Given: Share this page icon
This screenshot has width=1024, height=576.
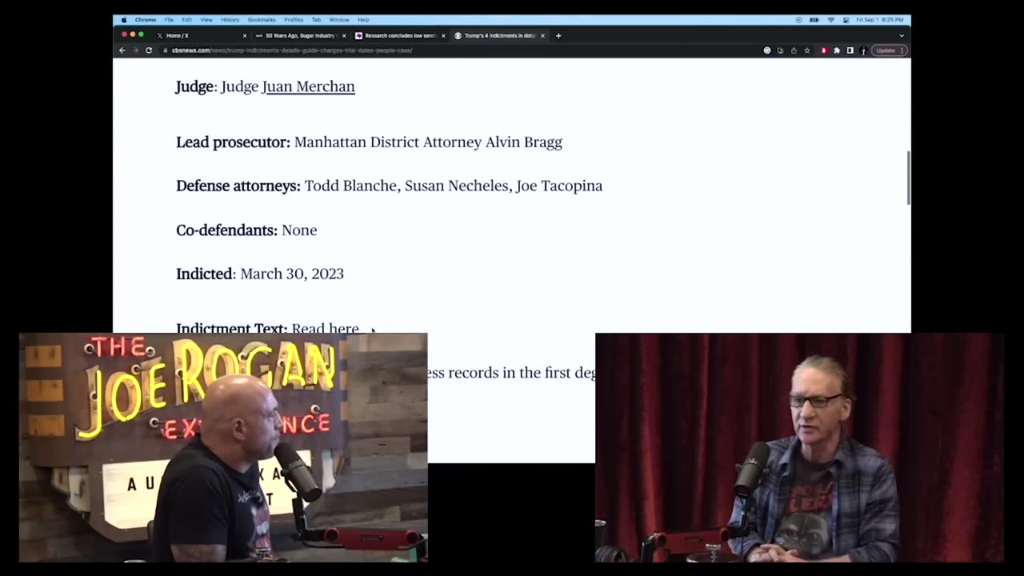Looking at the screenshot, I should (794, 50).
